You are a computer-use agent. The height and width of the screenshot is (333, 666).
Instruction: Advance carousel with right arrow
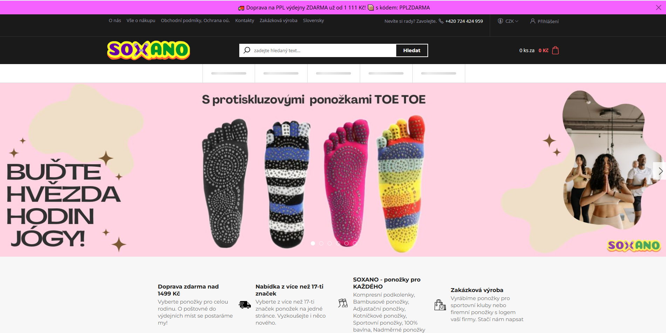coord(660,171)
